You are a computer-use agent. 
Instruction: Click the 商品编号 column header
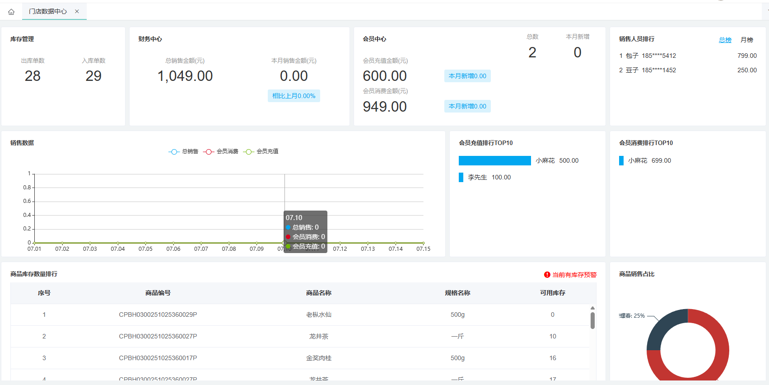(158, 293)
